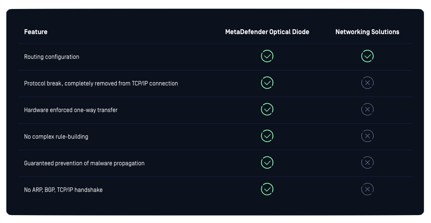
Task: Click Guaranteed prevention of malware propagation text
Action: (x=84, y=163)
